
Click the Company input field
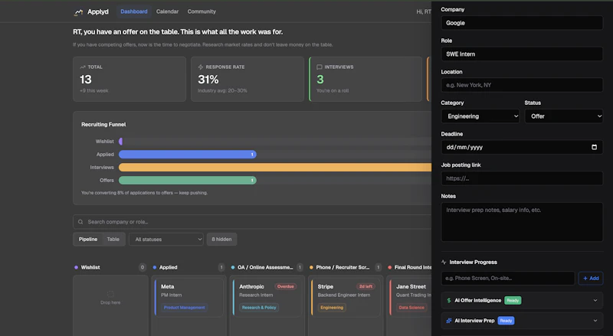click(522, 23)
